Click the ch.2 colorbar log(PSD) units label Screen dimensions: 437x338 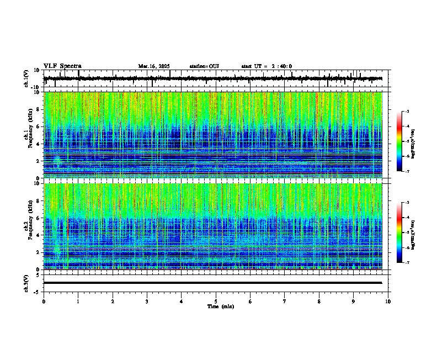point(413,235)
